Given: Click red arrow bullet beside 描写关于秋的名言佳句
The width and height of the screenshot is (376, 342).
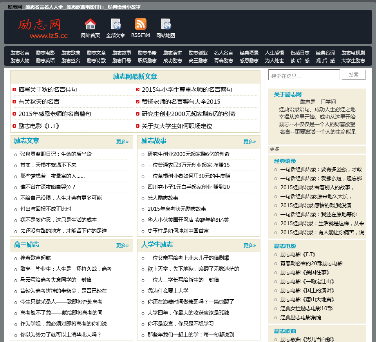Looking at the screenshot, I should (x=14, y=90).
